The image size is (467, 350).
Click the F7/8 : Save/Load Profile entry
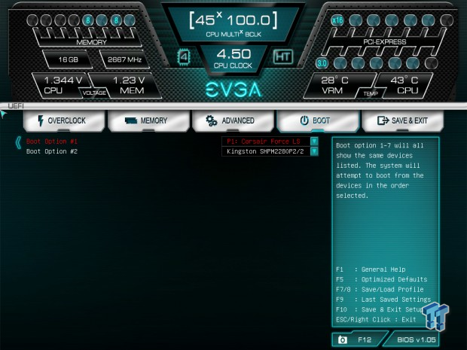[380, 290]
